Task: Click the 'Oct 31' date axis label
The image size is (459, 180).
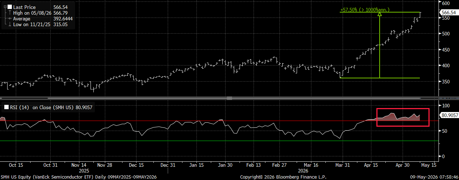Action: 50,165
